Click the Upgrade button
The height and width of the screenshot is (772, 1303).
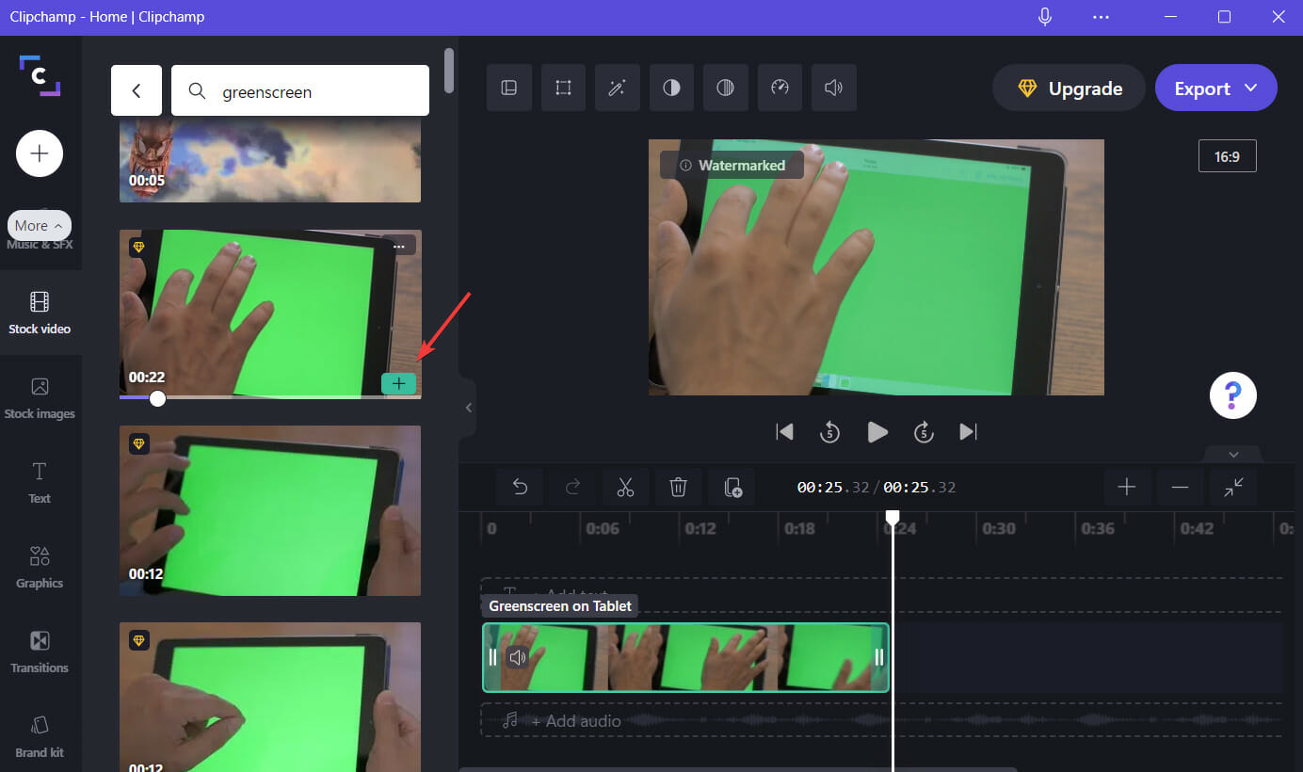coord(1069,88)
